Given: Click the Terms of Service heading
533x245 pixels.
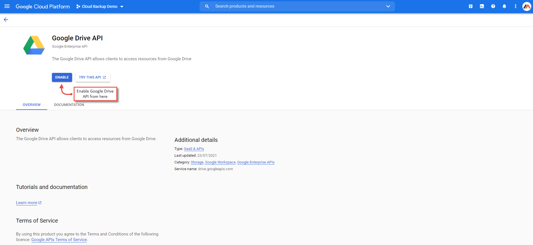Looking at the screenshot, I should coord(37,221).
